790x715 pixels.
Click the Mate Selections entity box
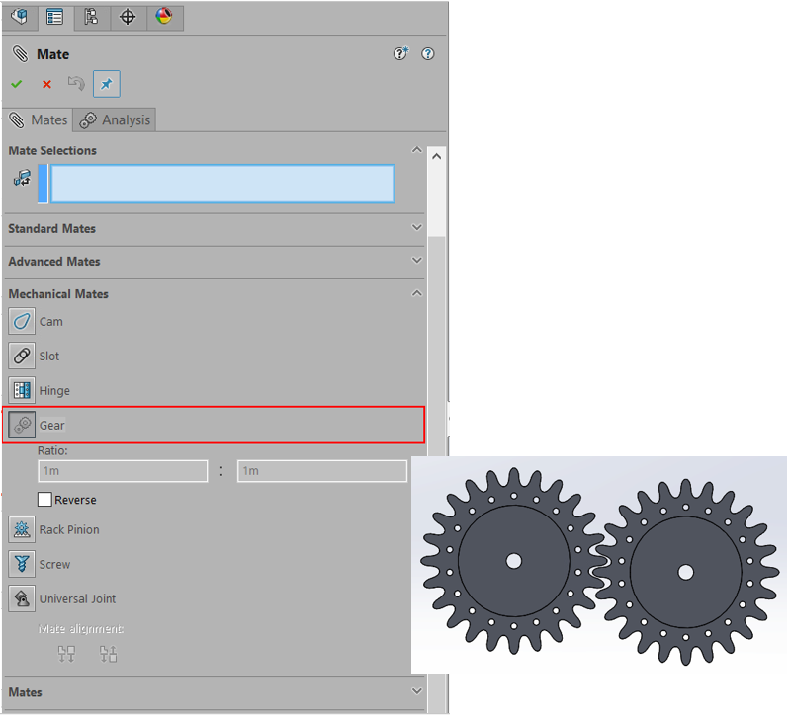pyautogui.click(x=221, y=184)
